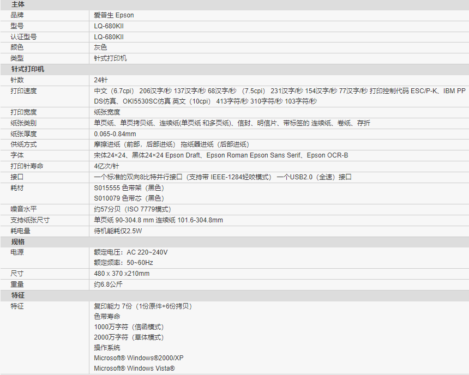Click Microsoft® Windows Vista®
Screen dimensions: 469x375
134,368
